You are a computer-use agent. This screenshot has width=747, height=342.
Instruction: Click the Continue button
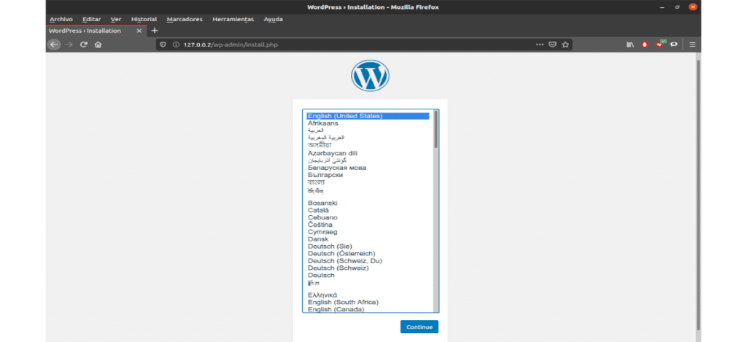pos(419,327)
